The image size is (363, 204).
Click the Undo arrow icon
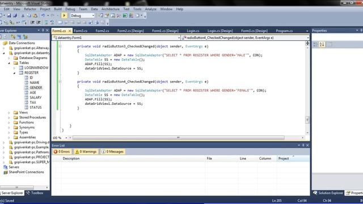coord(43,15)
